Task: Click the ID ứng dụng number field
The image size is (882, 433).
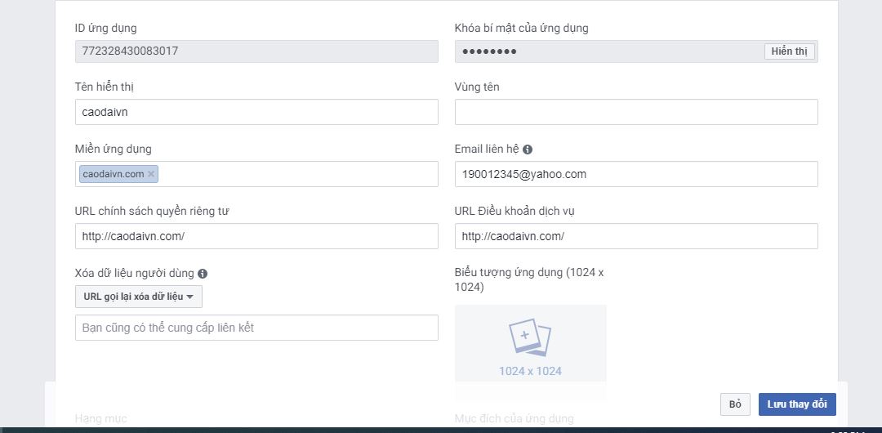Action: point(256,51)
